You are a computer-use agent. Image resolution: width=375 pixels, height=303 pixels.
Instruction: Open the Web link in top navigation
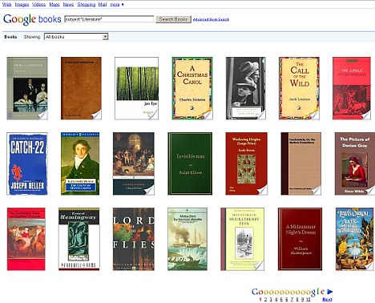tap(6, 4)
